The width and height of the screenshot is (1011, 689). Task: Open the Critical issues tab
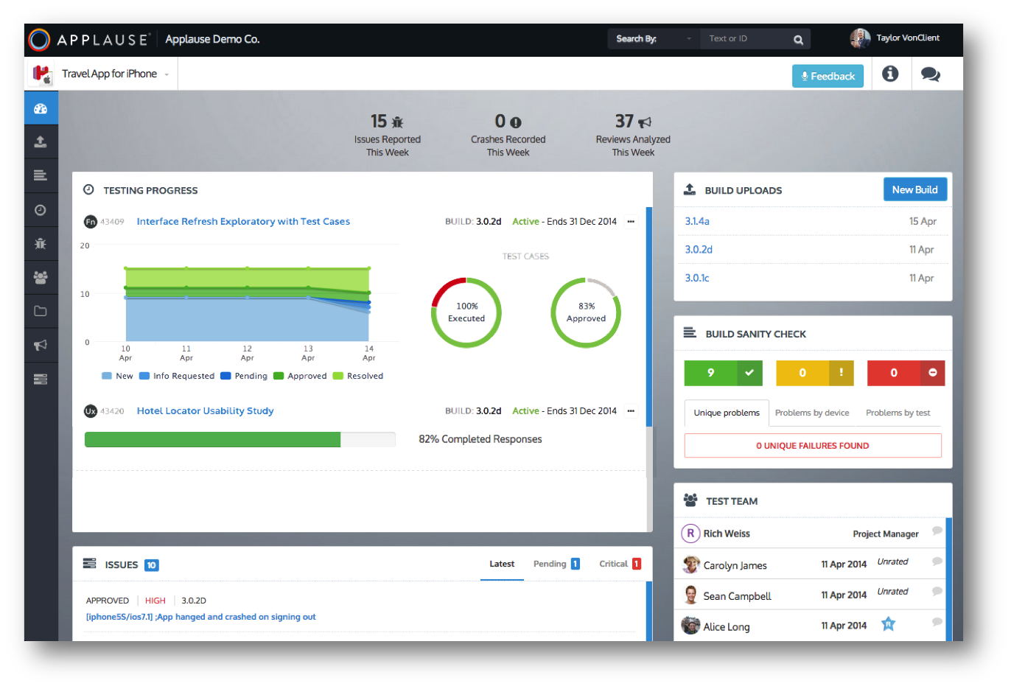[x=612, y=564]
